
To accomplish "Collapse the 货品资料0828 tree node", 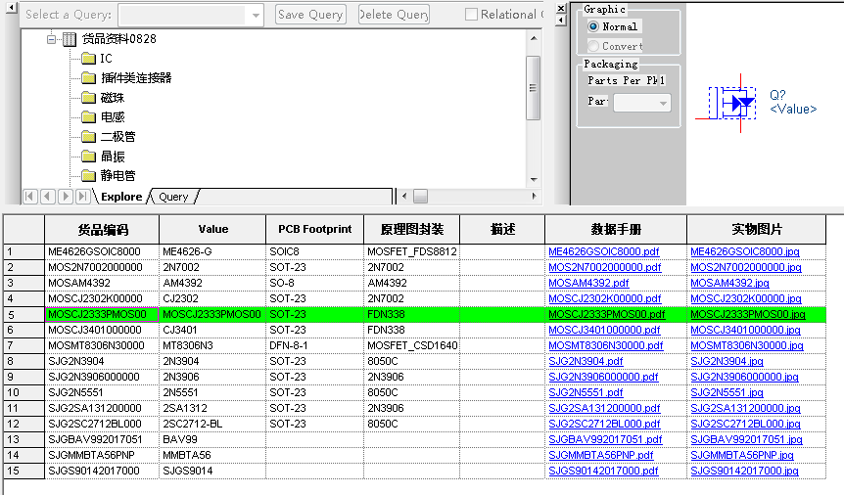I will click(x=52, y=39).
